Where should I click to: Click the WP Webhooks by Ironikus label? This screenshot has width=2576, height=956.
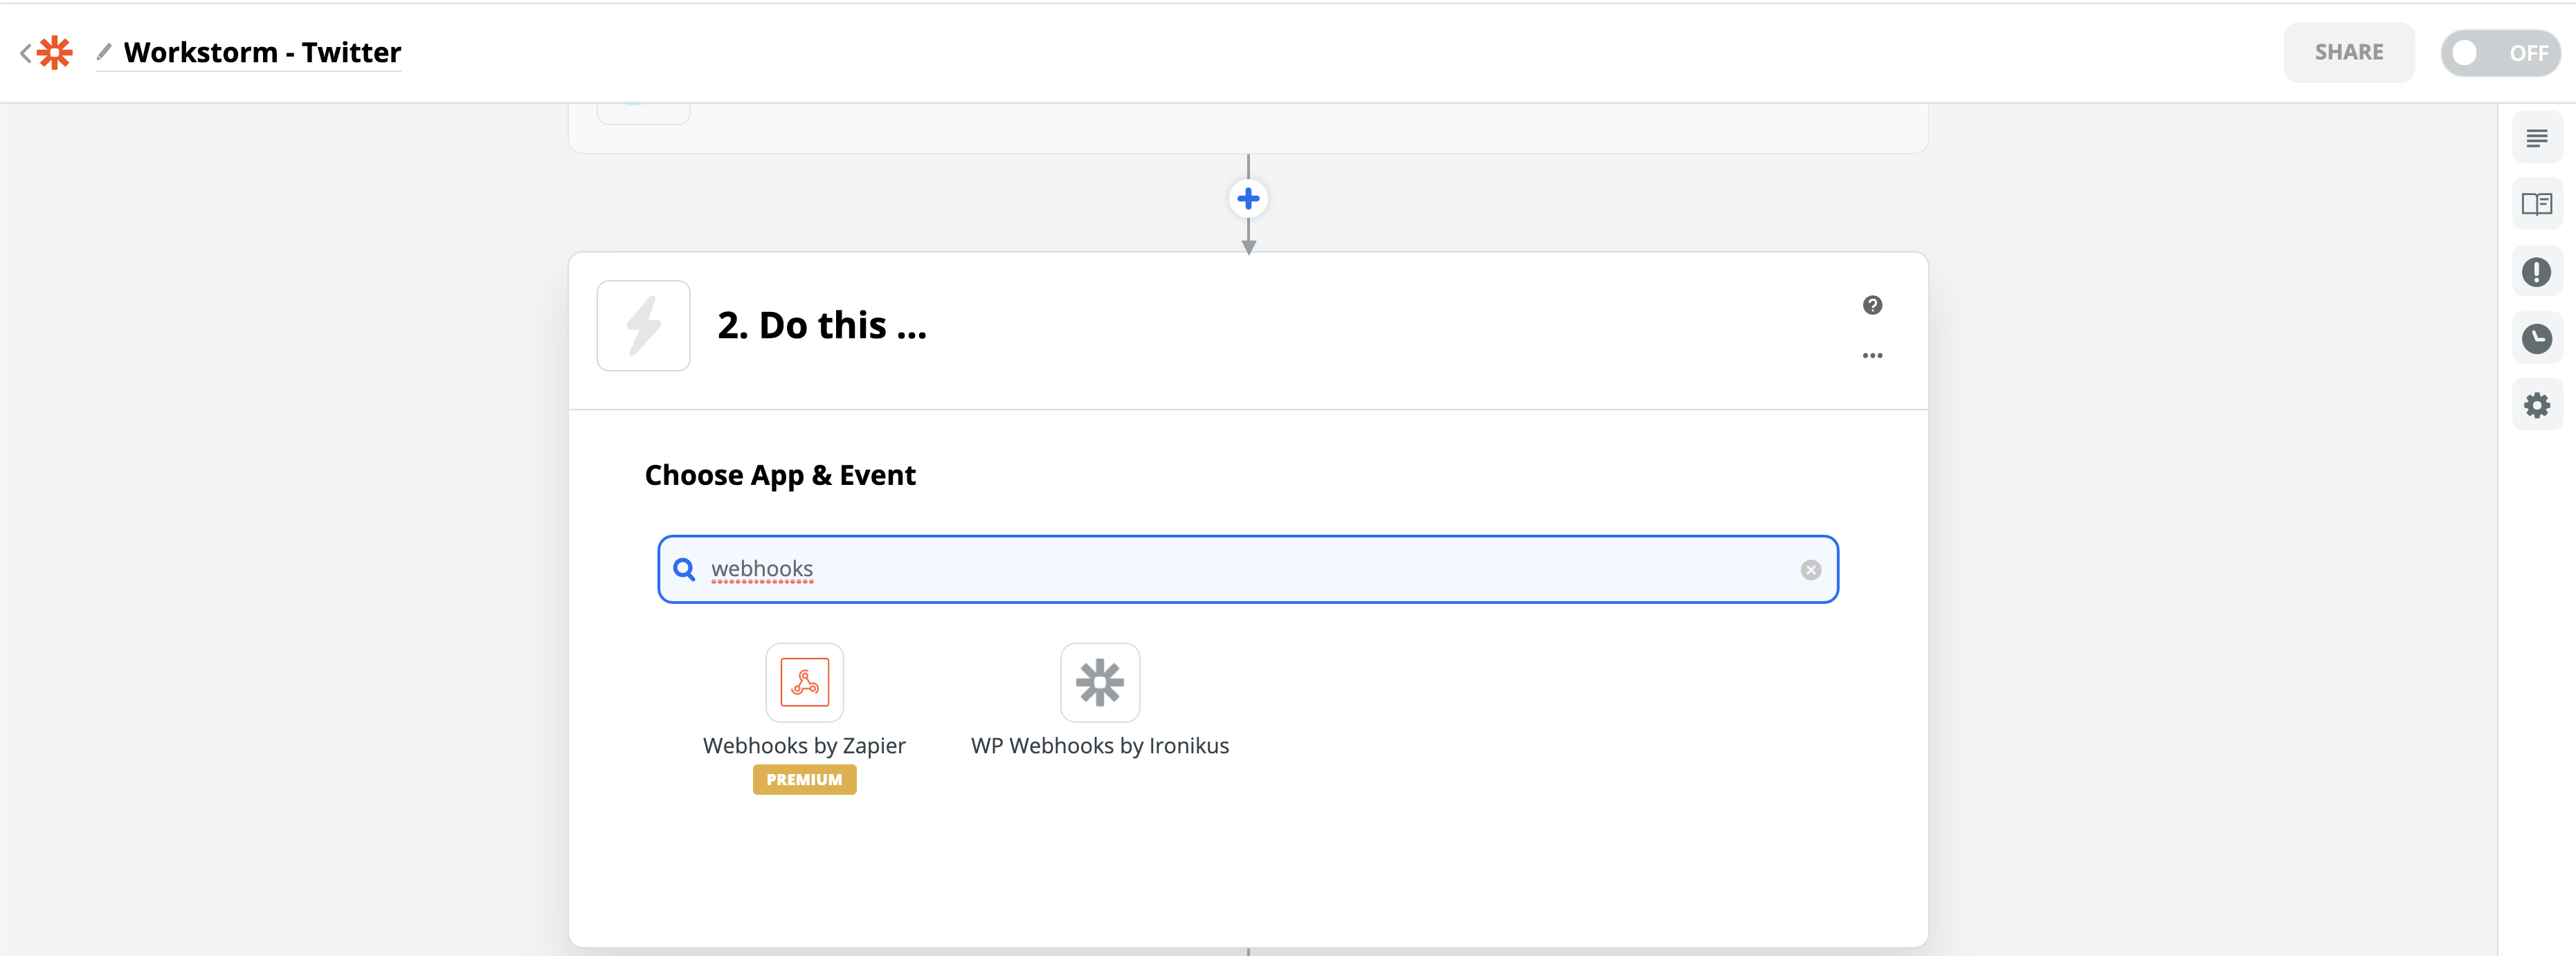click(1099, 746)
